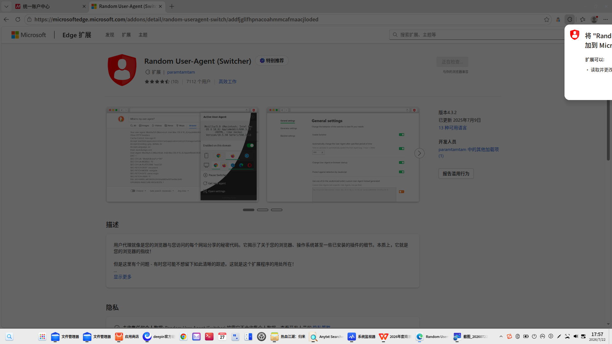Open the taskbar clock showing 17:57
Viewport: 612px width, 344px height.
(597, 336)
